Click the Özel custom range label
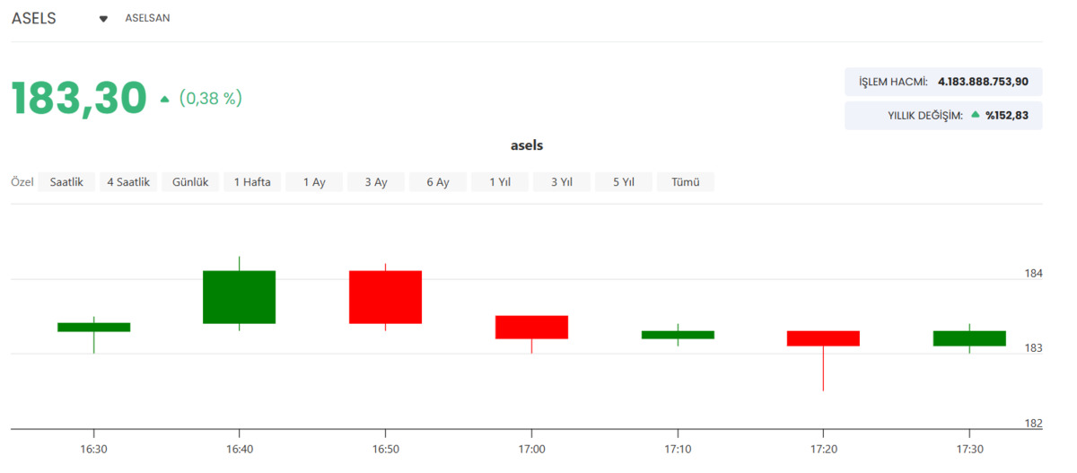Screen dimensions: 1077x473 coord(22,182)
